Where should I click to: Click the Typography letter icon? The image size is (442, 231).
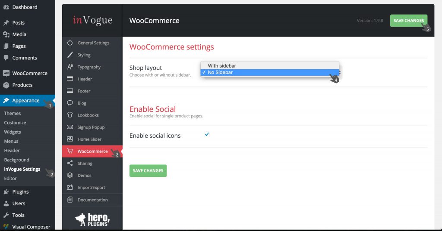[70, 67]
